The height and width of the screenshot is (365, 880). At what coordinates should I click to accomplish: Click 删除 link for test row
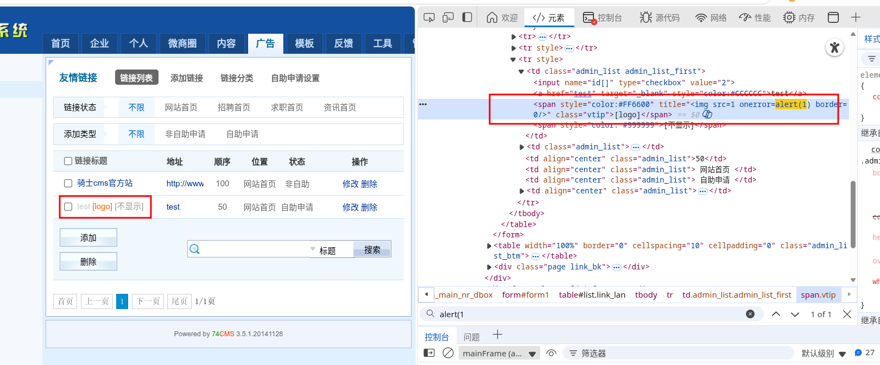[369, 207]
